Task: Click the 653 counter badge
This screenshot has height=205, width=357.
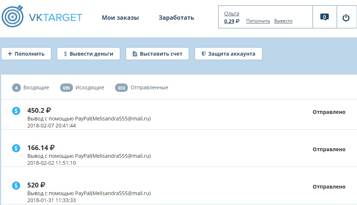Action: (x=121, y=88)
